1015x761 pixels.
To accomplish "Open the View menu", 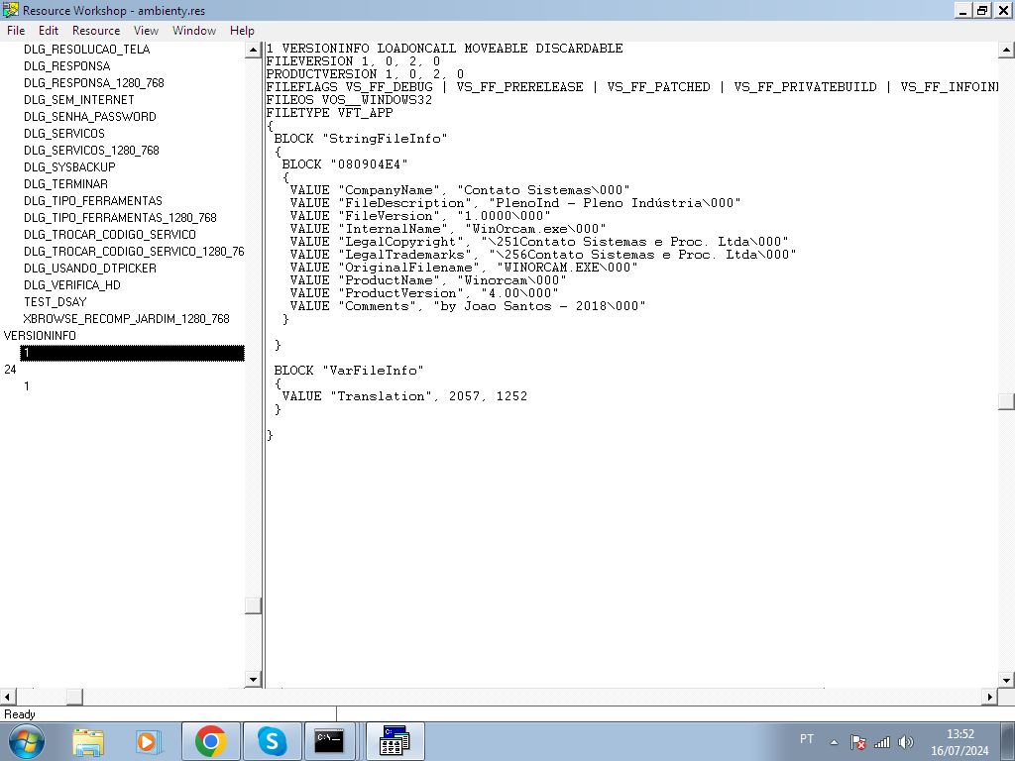I will coord(147,31).
